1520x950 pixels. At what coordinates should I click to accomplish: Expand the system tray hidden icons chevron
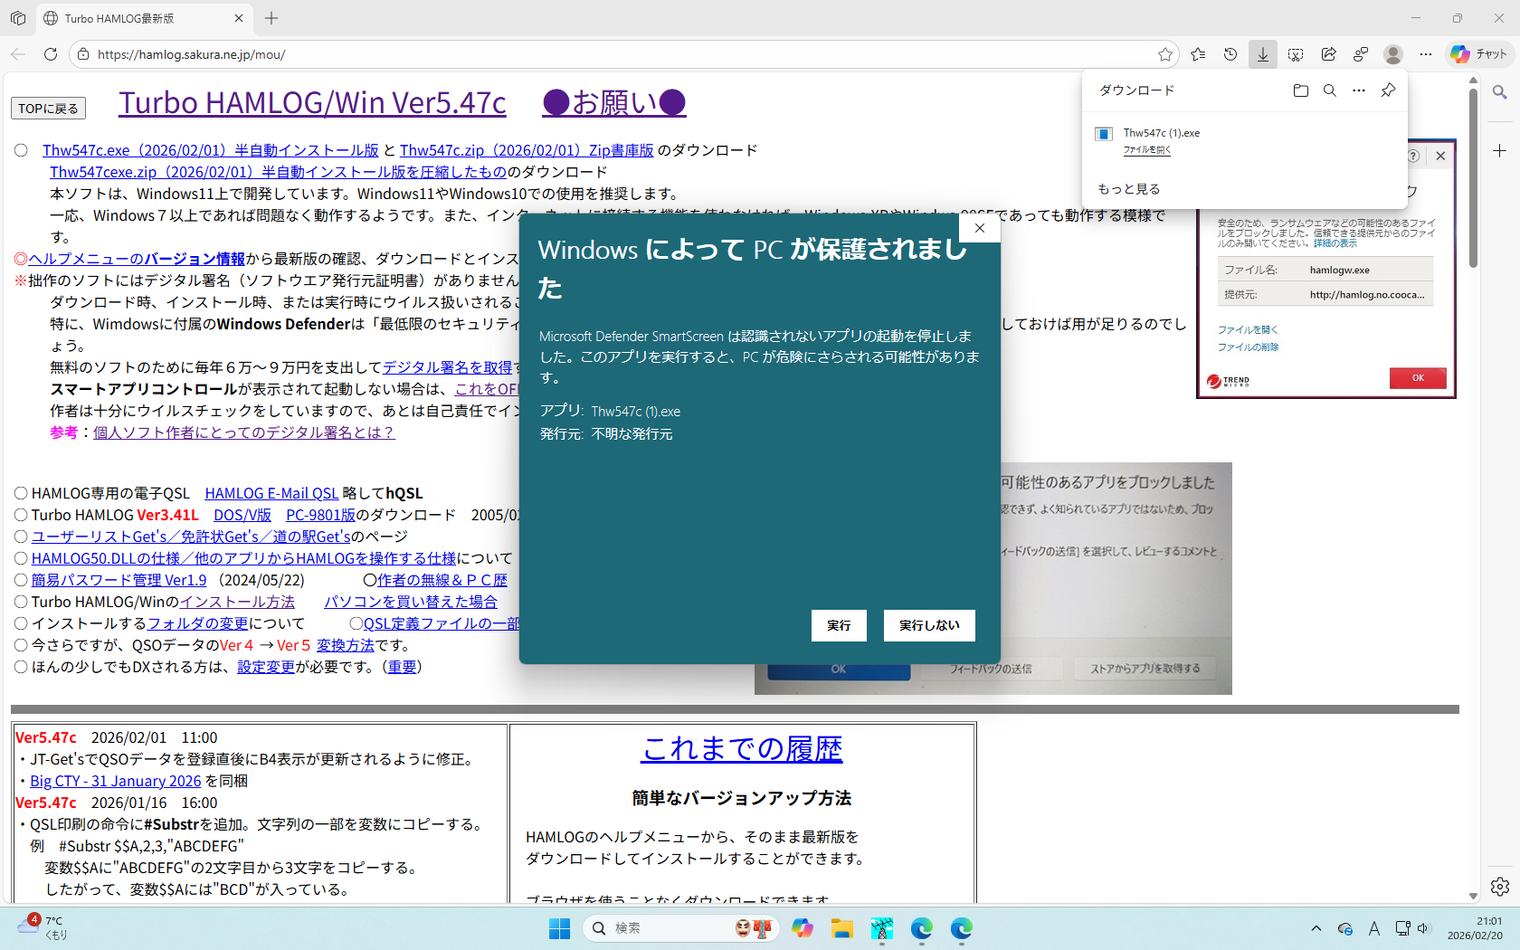pos(1316,928)
